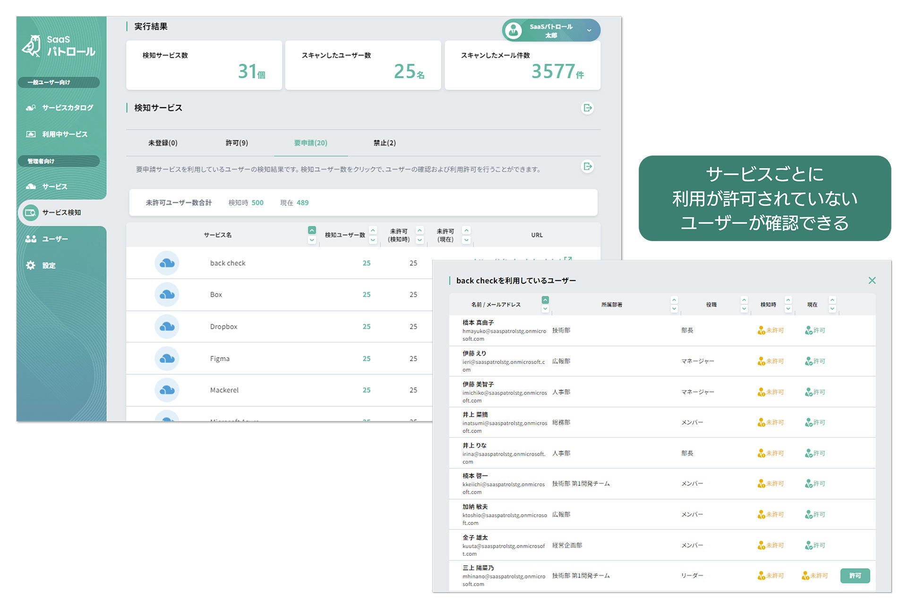Screen dimensions: 907x605
Task: Switch to the 許可(9) tab
Action: coord(237,143)
